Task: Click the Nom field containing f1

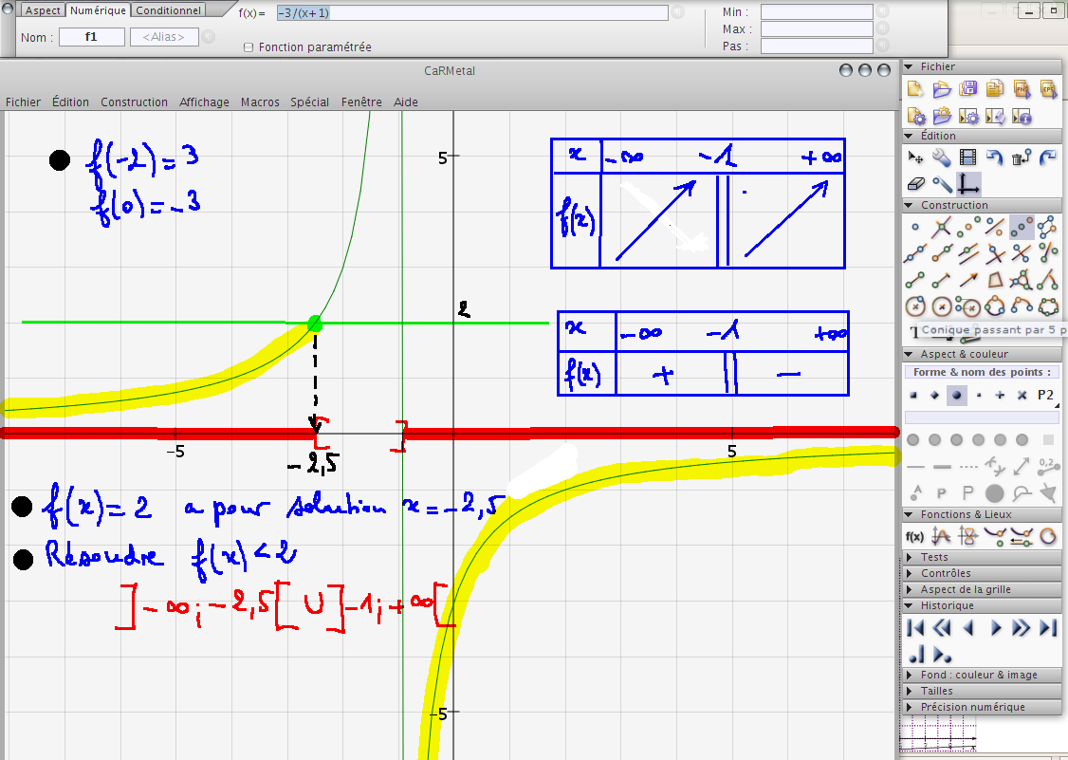Action: point(92,37)
